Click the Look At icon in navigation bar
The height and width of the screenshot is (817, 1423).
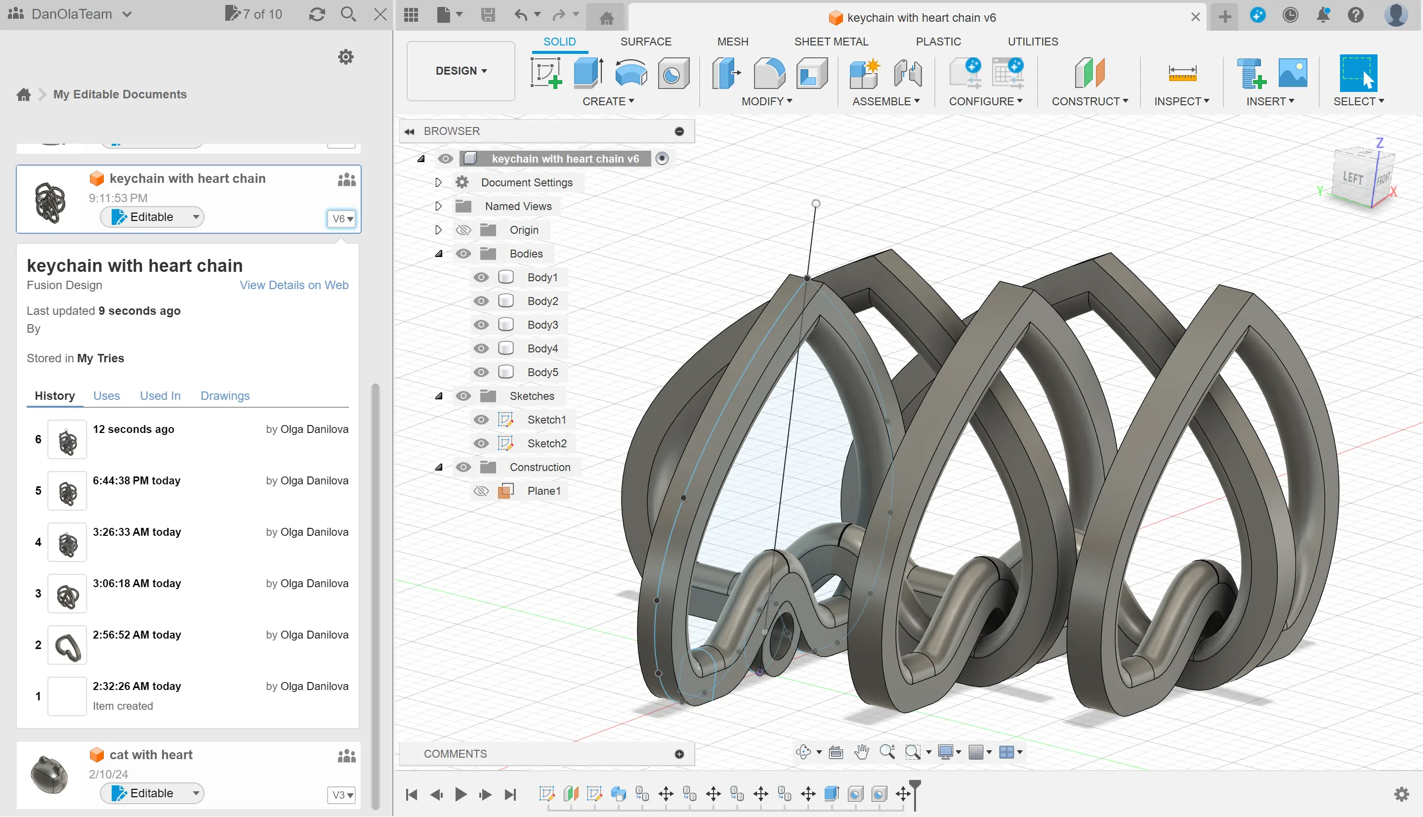click(x=836, y=752)
